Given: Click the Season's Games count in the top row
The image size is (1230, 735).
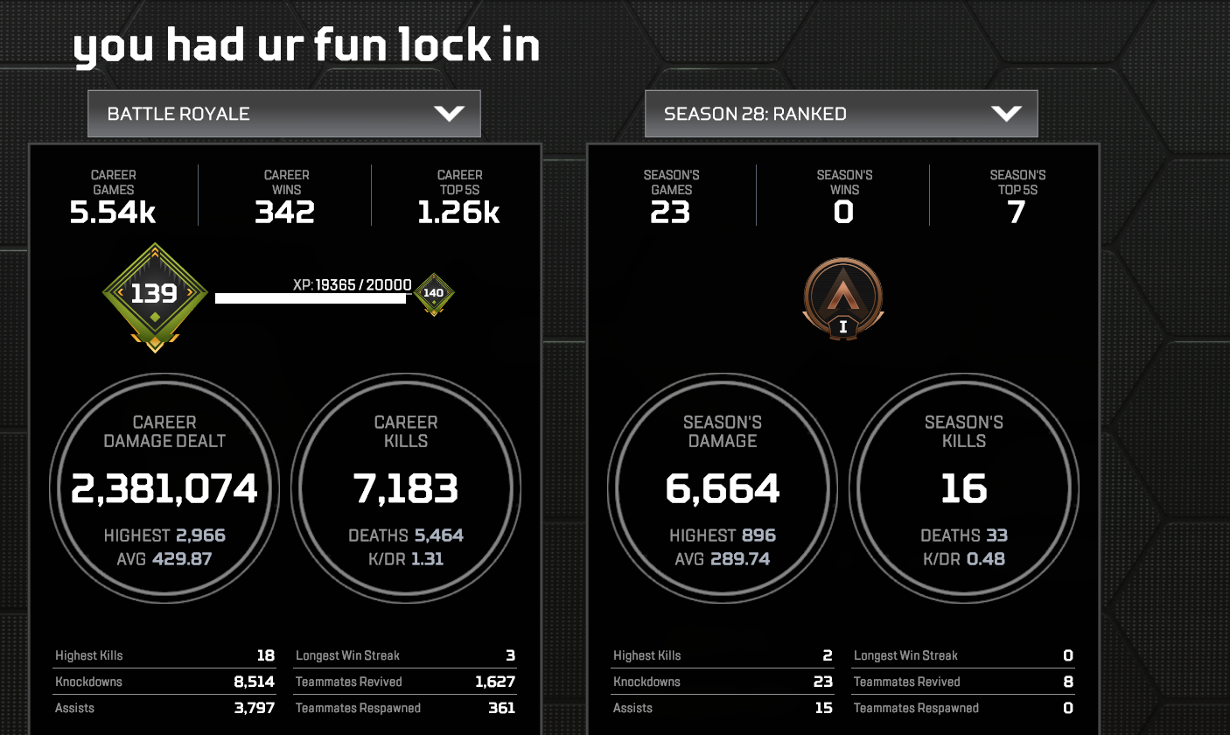Looking at the screenshot, I should coord(671,213).
